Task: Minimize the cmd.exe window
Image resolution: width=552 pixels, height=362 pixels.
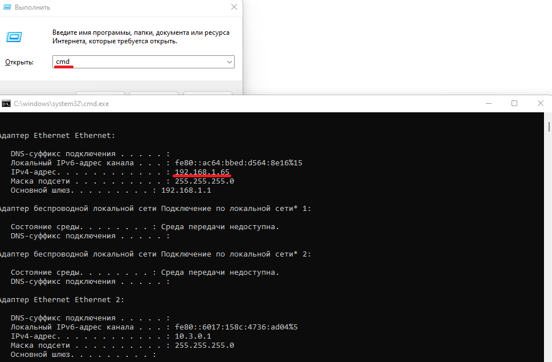Action: [488, 103]
